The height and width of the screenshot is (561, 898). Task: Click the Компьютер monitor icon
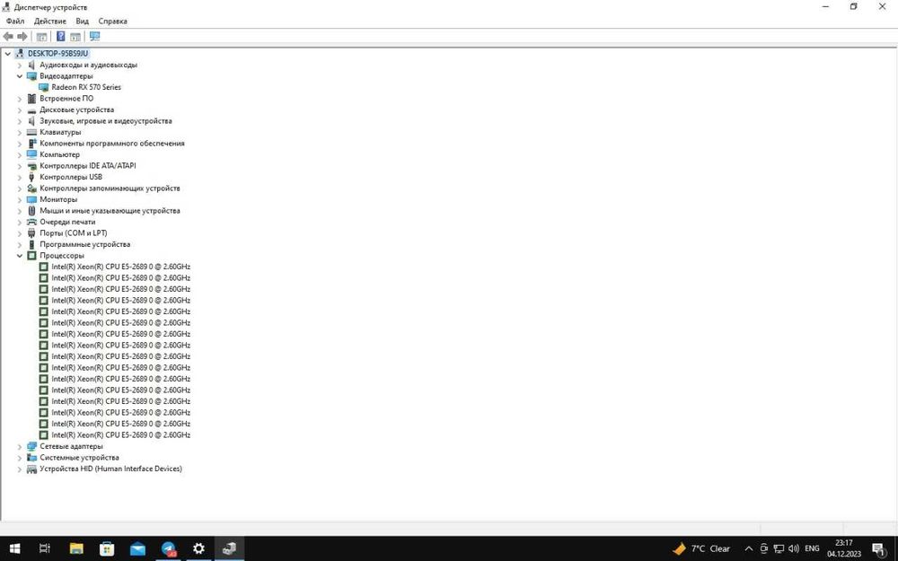click(x=31, y=154)
